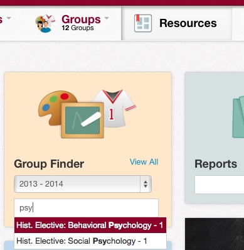Click the Group Finder heading
This screenshot has height=250, width=244.
point(49,164)
